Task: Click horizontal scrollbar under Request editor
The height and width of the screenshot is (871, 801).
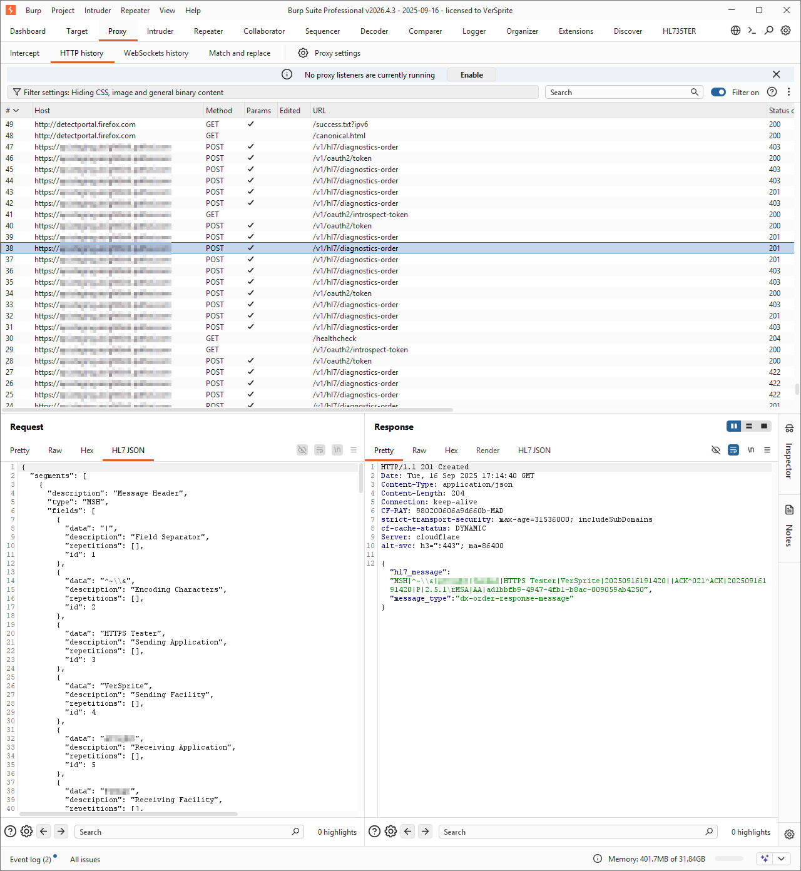Action: point(128,814)
